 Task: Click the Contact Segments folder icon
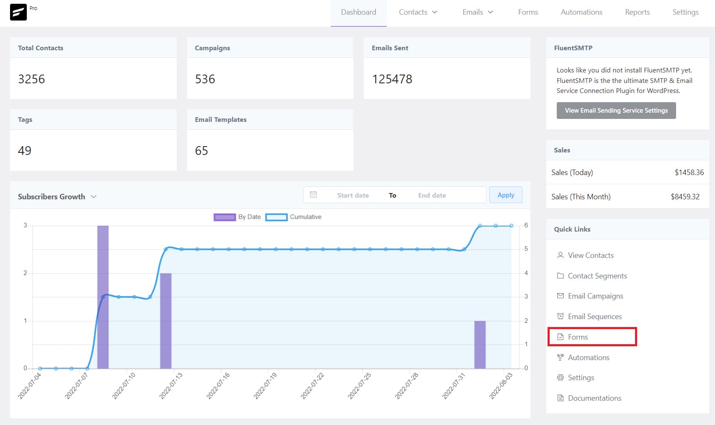560,276
